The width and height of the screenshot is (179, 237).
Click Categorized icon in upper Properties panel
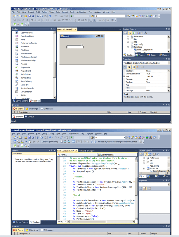click(x=125, y=67)
